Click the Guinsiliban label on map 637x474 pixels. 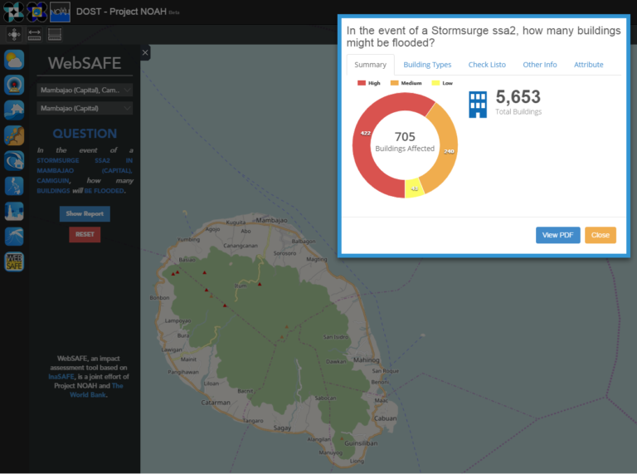click(361, 443)
